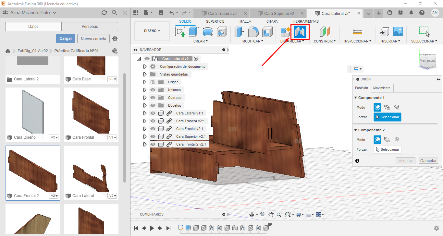Click the Press Pull modify icon
This screenshot has width=443, height=236.
240,32
